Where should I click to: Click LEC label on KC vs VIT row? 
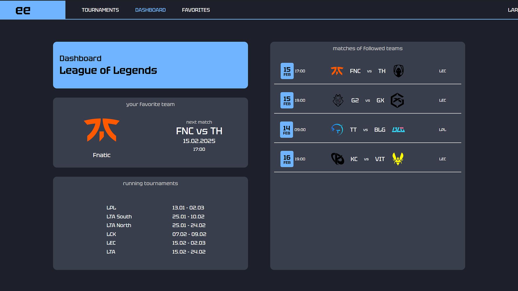442,159
